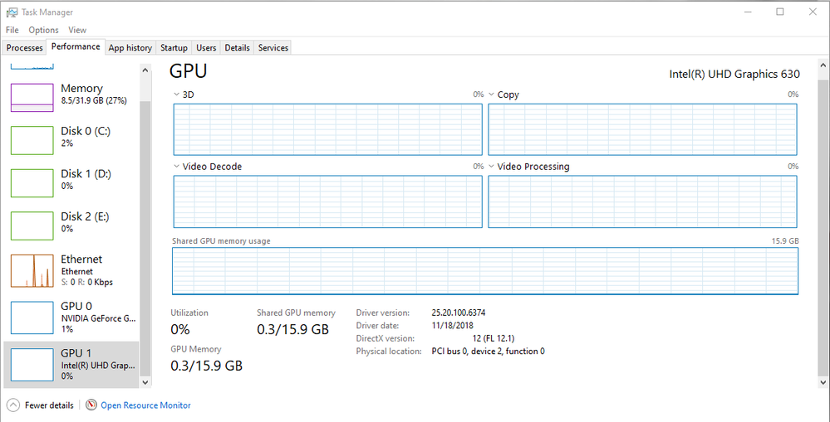This screenshot has width=830, height=422.
Task: Open the Video Processing engine dropdown
Action: tap(492, 167)
